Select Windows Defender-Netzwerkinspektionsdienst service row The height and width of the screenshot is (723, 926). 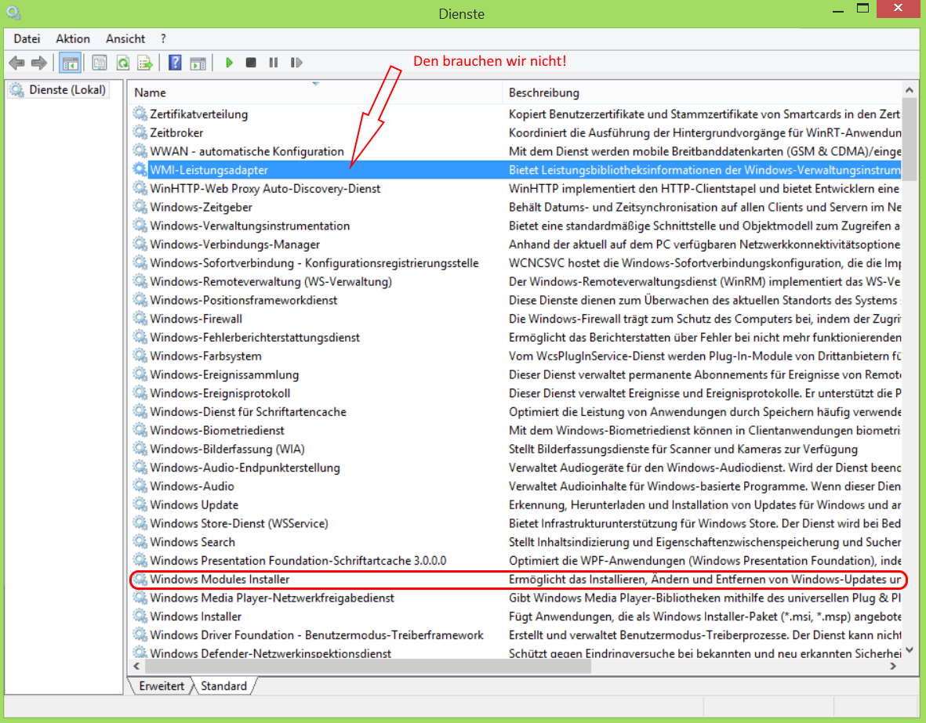(x=516, y=653)
